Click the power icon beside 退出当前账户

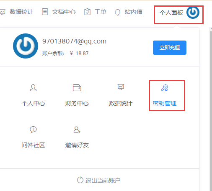(80, 180)
